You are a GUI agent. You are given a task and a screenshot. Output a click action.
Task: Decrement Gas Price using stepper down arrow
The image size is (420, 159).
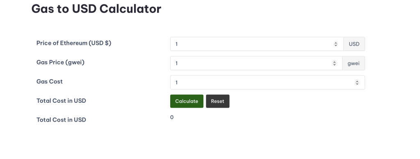[x=334, y=65]
